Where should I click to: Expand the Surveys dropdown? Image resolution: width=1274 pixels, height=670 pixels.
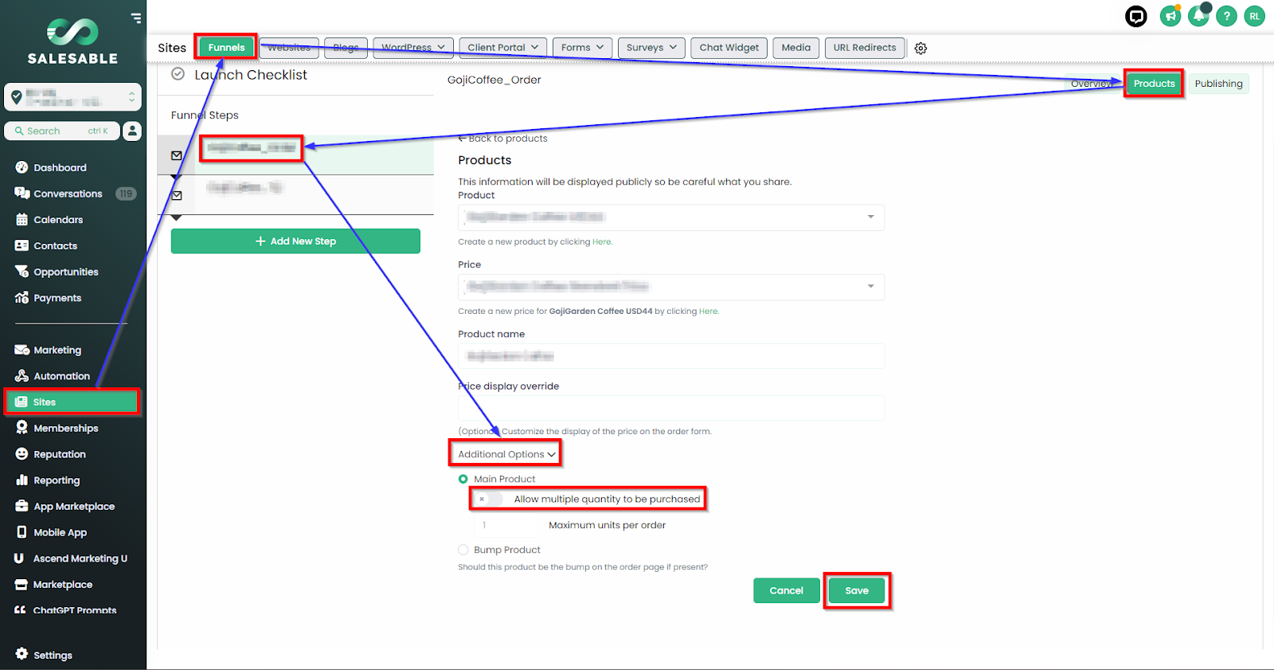tap(651, 48)
